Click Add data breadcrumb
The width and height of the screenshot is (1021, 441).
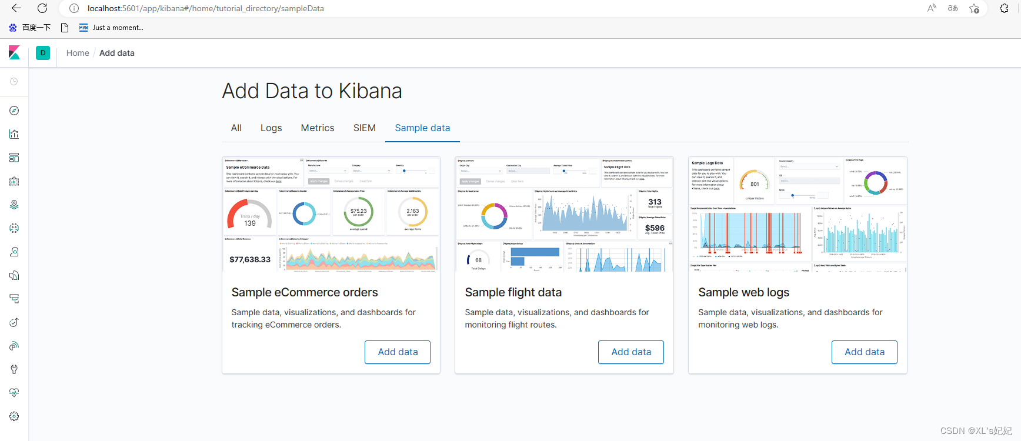117,53
